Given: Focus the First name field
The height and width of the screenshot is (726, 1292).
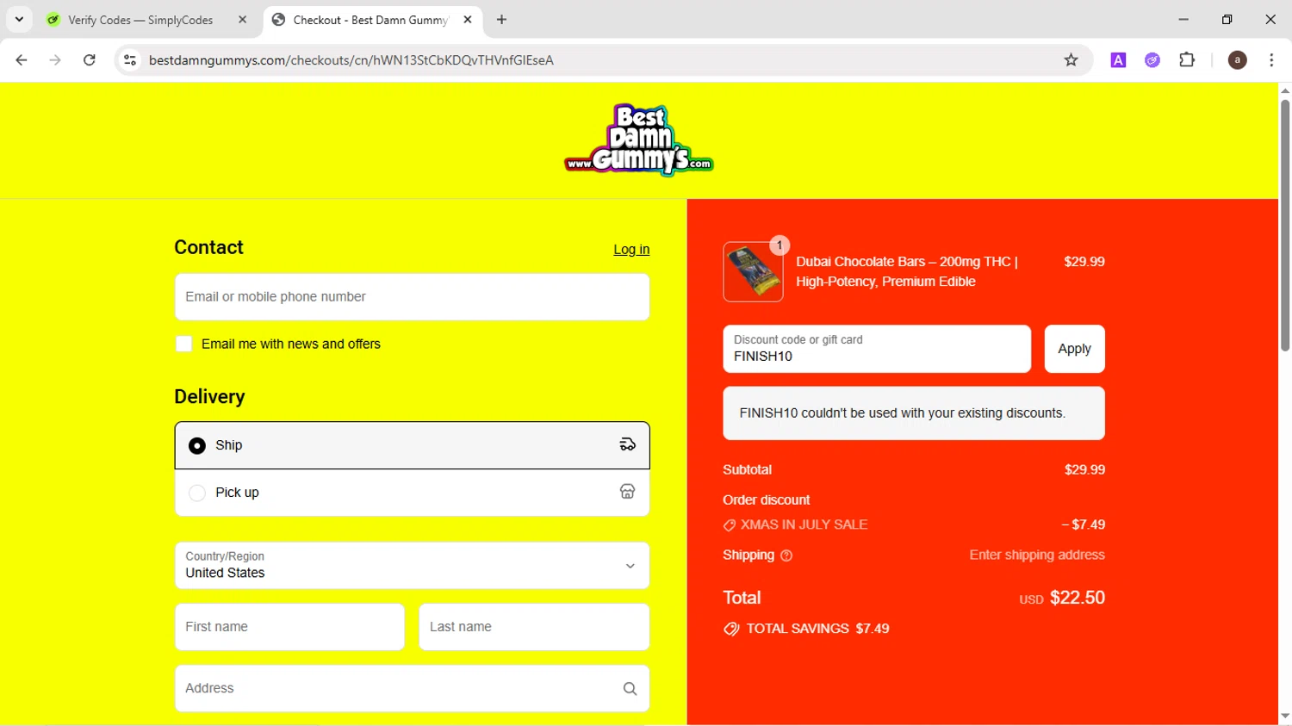Looking at the screenshot, I should coord(289,627).
